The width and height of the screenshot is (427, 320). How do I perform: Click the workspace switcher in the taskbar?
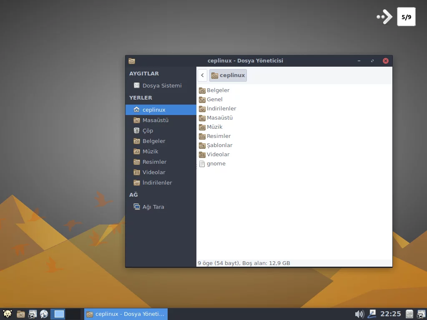(58, 314)
